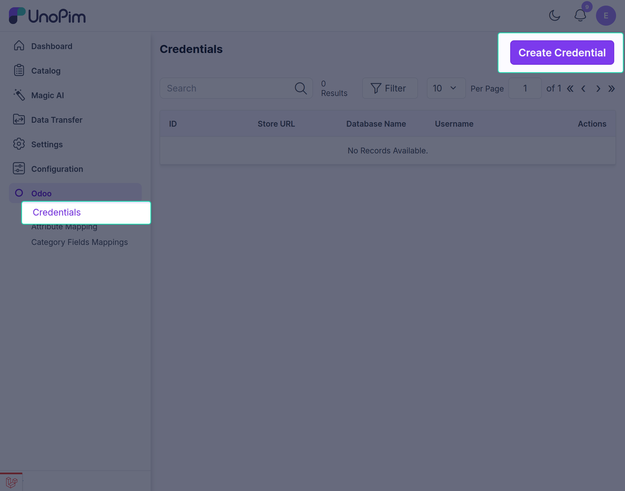Image resolution: width=625 pixels, height=491 pixels.
Task: Click the Actions column header
Action: pyautogui.click(x=592, y=124)
